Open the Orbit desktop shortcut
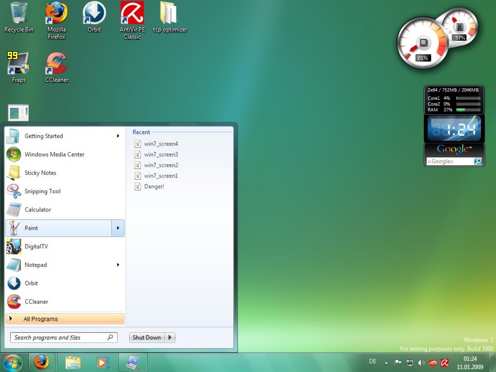The image size is (496, 372). (x=94, y=17)
